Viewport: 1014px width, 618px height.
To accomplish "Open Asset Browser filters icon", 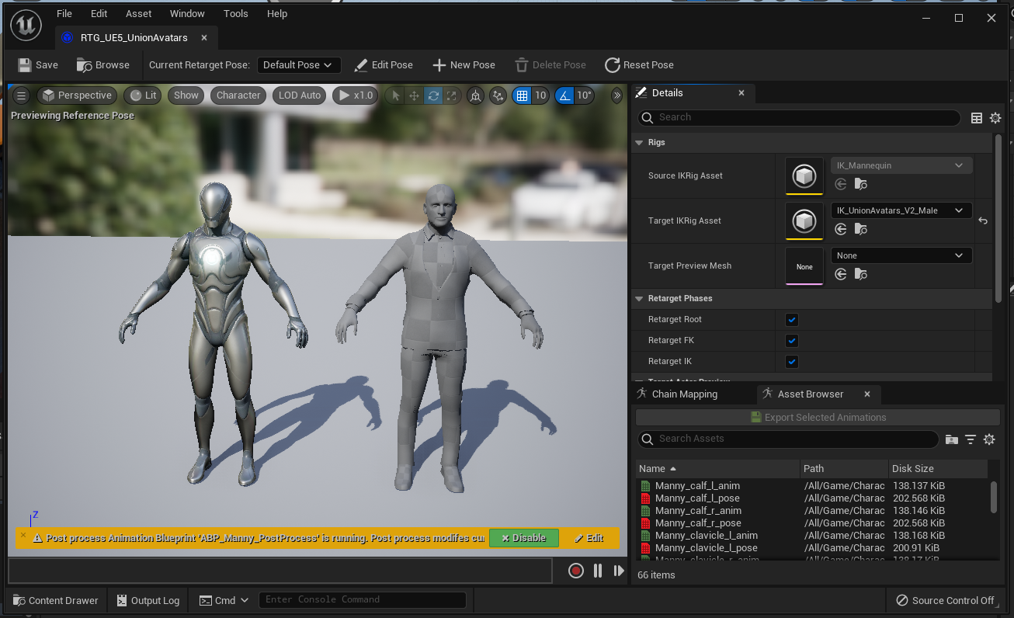I will (971, 439).
